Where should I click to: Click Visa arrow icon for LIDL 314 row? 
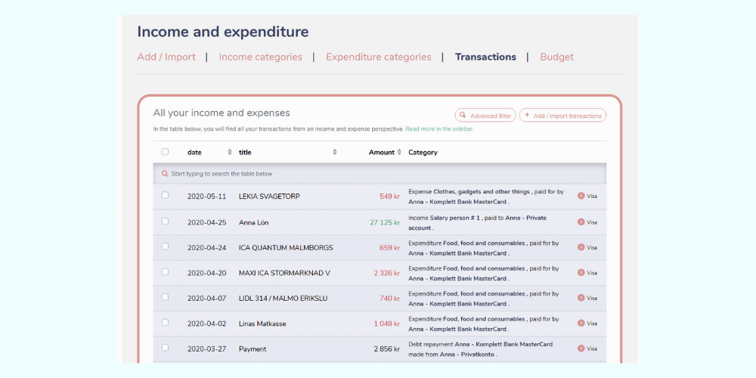click(581, 298)
